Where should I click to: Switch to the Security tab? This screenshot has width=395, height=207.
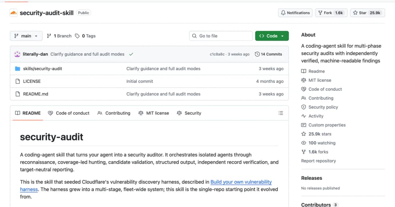click(189, 113)
